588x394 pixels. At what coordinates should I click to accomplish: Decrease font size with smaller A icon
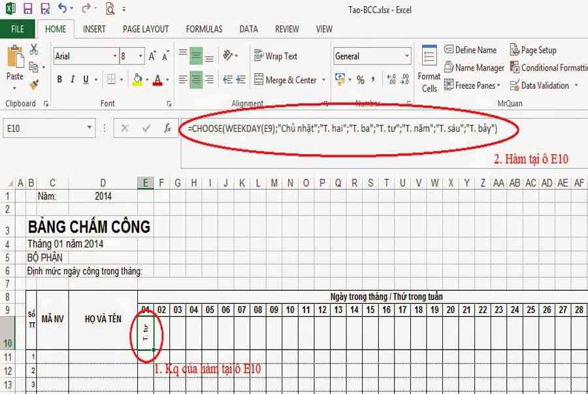(165, 56)
